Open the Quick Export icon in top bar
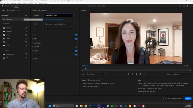The width and height of the screenshot is (193, 108). (x=184, y=6)
